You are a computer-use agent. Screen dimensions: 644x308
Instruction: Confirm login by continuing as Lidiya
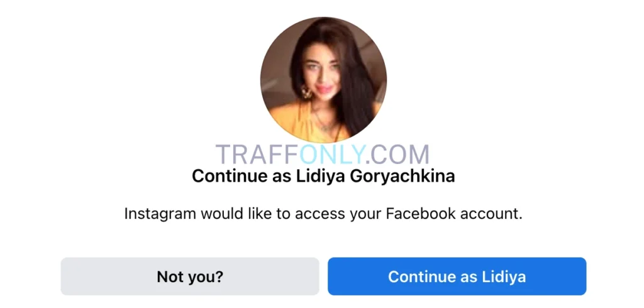coord(457,277)
